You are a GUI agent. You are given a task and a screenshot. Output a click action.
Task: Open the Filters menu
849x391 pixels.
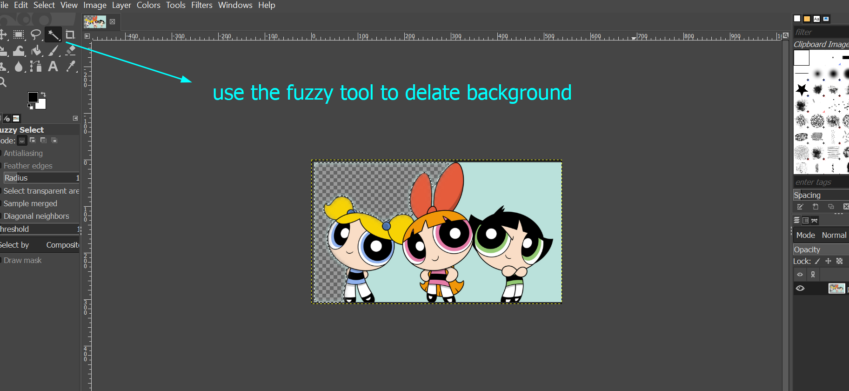click(202, 5)
